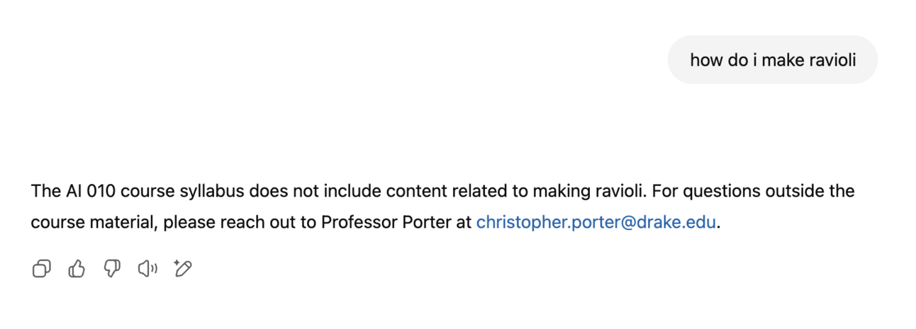Mark the response with thumbs down
The width and height of the screenshot is (916, 329).
tap(112, 269)
